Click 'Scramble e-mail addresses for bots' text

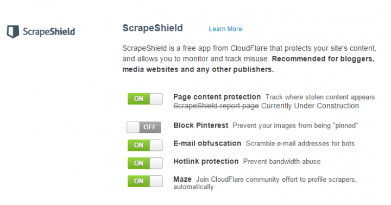coord(300,143)
